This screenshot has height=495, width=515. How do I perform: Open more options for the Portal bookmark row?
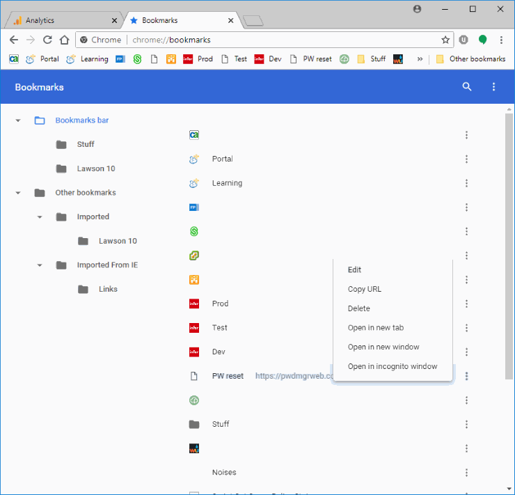[466, 159]
